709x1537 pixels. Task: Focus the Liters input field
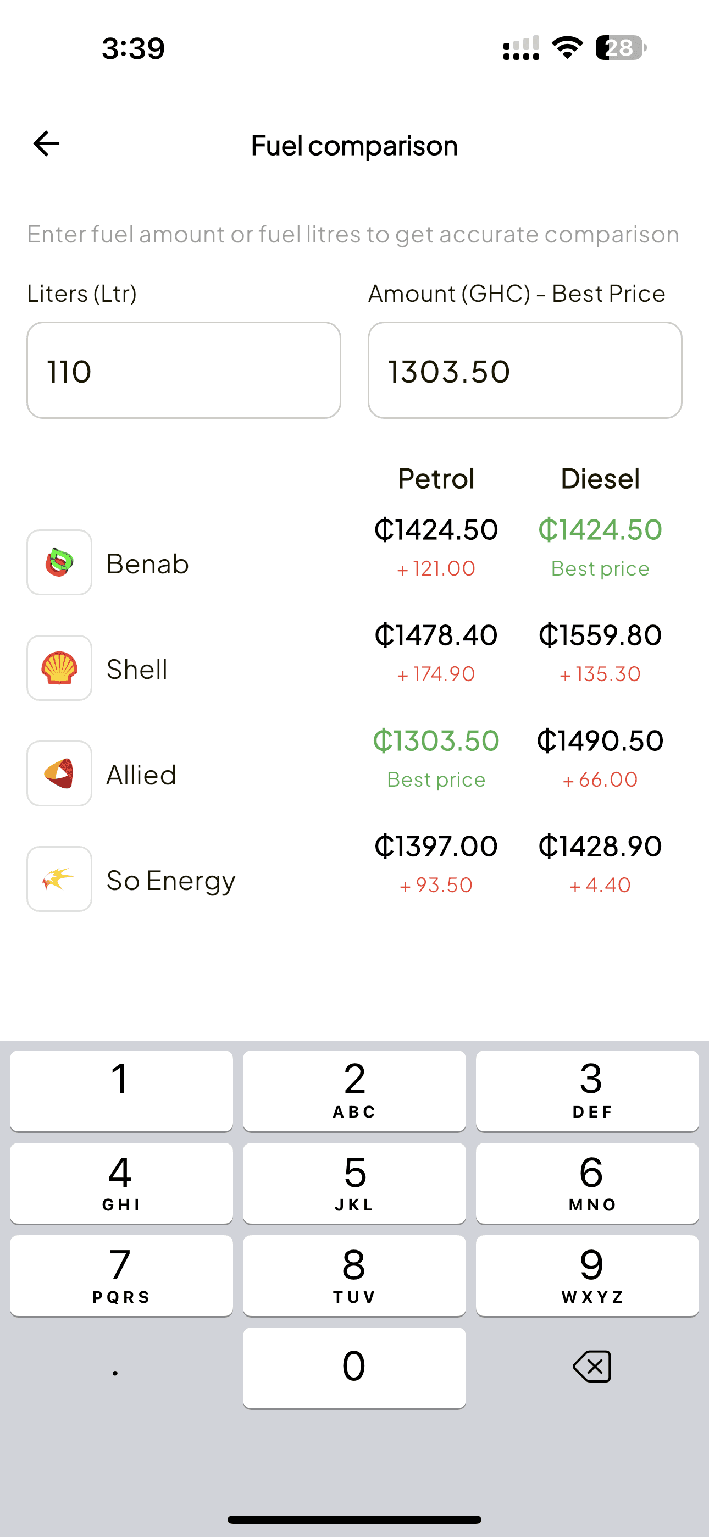(184, 371)
